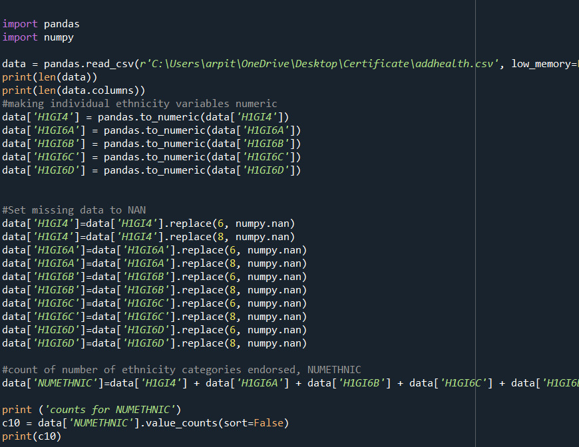Click the 'import pandas' line

pyautogui.click(x=41, y=24)
